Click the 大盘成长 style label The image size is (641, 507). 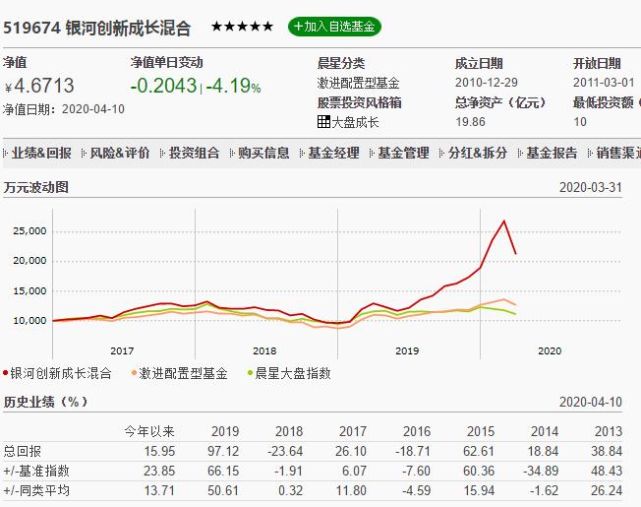tap(355, 122)
